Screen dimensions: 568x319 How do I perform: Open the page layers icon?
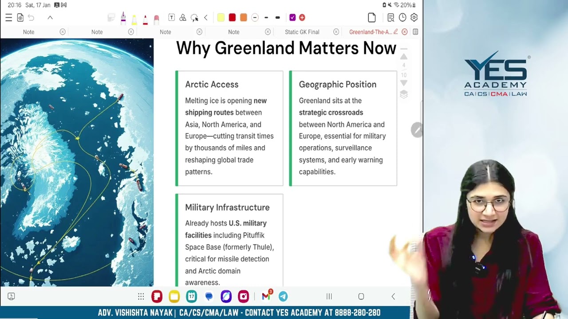coord(404,94)
